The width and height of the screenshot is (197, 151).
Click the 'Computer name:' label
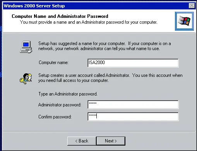[x=53, y=62]
